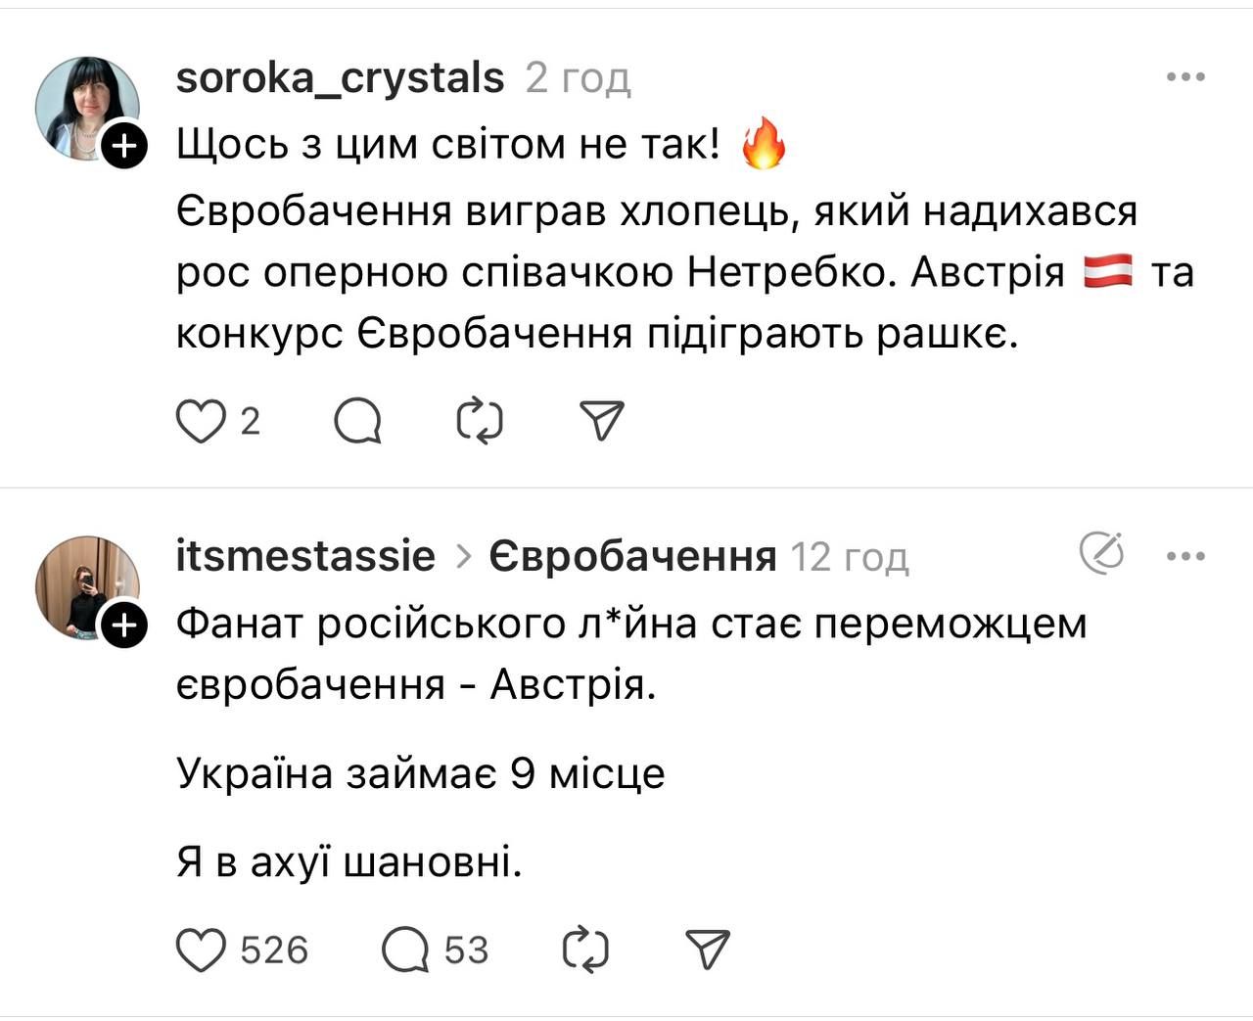Open the Євробачення topic tag
This screenshot has height=1021, width=1253.
point(632,557)
